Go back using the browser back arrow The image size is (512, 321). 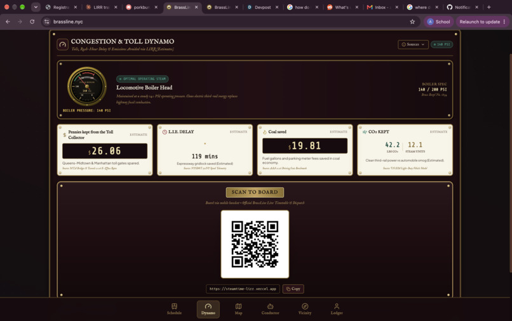[8, 22]
